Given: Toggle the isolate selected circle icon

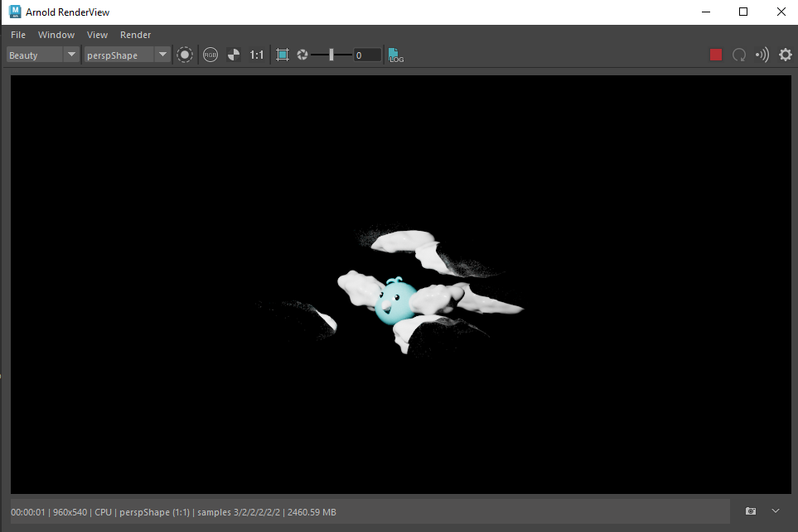Looking at the screenshot, I should [185, 55].
